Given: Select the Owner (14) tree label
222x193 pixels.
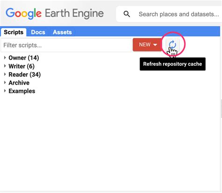Looking at the screenshot, I should pyautogui.click(x=24, y=58).
